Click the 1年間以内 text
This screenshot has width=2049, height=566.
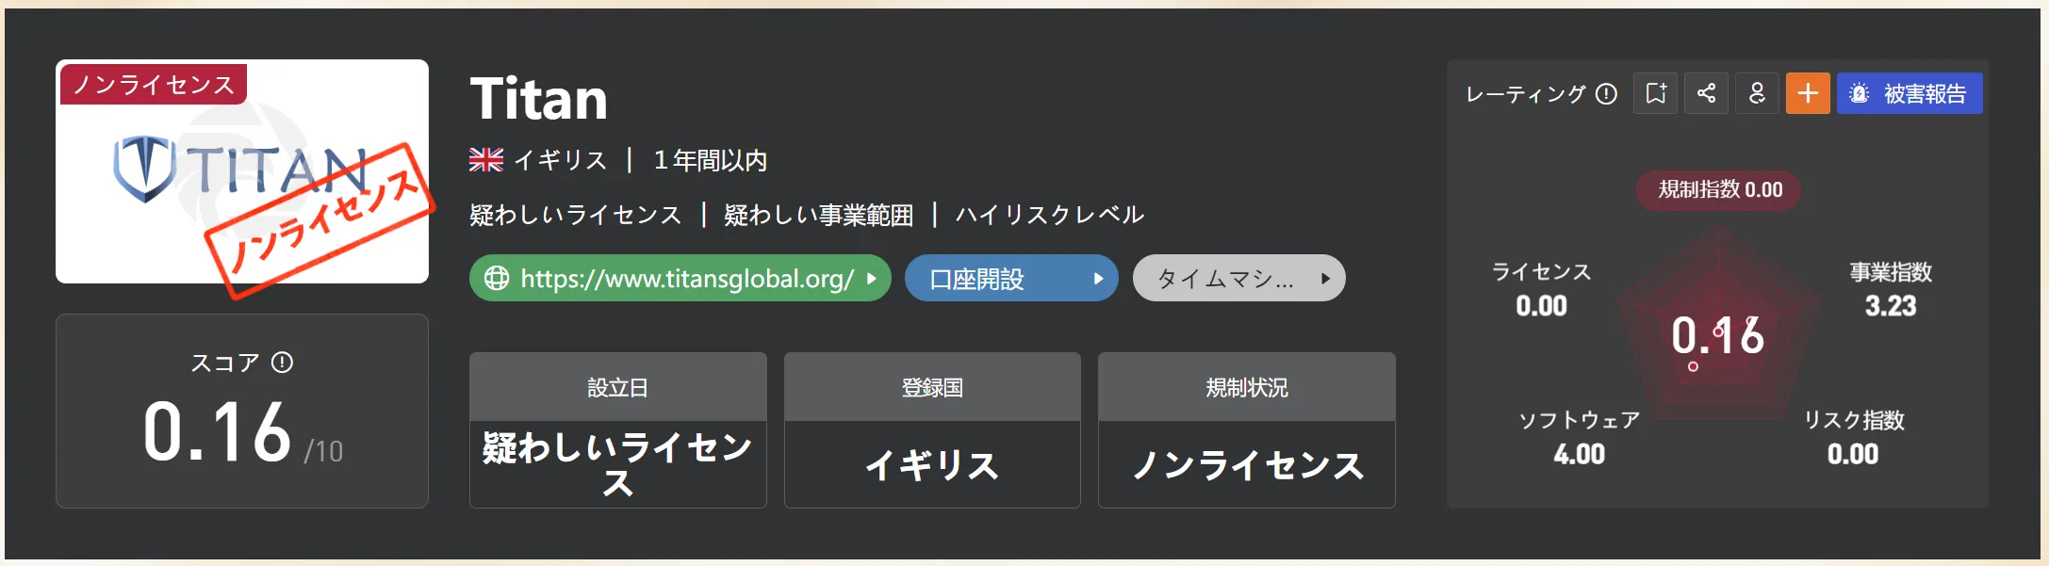(x=711, y=160)
